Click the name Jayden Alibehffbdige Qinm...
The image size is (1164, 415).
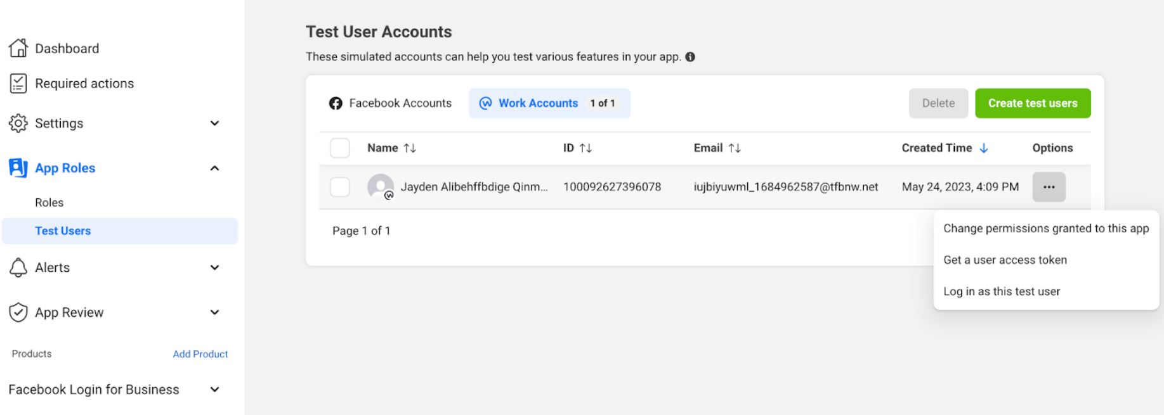click(x=474, y=187)
